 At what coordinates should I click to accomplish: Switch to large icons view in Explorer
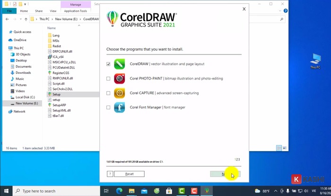pyautogui.click(x=285, y=148)
